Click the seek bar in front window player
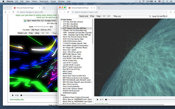The image size is (175, 109). [x=140, y=99]
